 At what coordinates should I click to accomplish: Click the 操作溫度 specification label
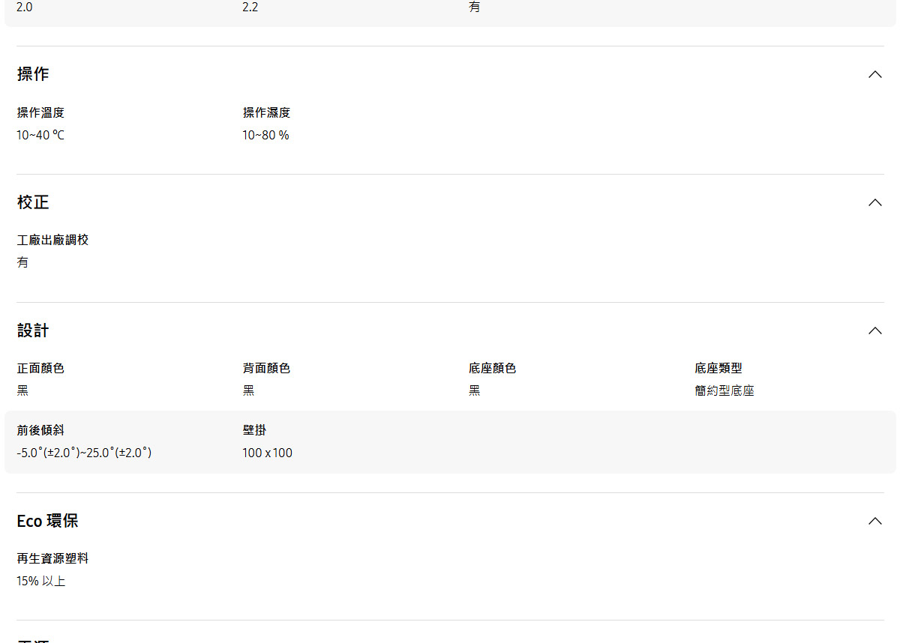tap(40, 112)
